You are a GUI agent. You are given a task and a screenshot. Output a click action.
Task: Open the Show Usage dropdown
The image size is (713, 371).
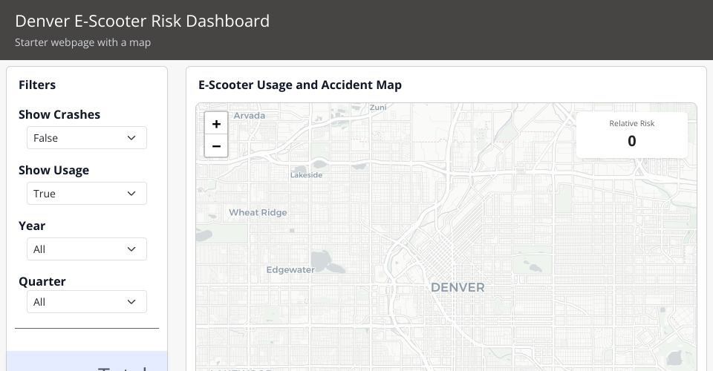click(86, 194)
